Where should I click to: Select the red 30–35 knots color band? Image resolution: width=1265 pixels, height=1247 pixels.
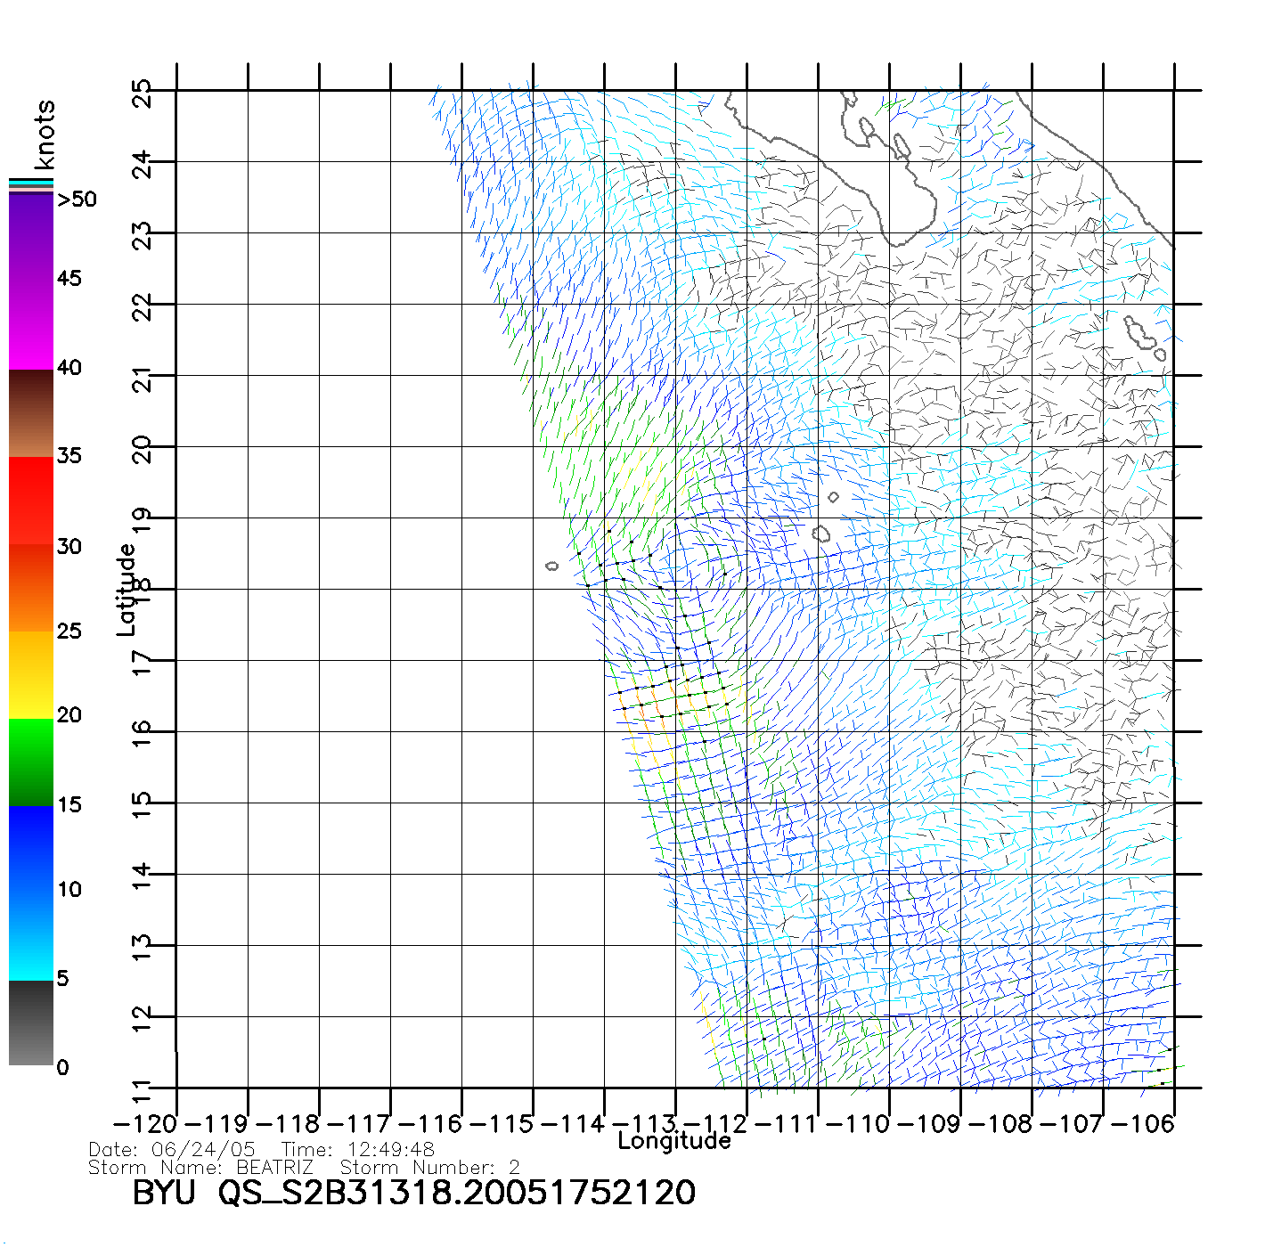[x=31, y=501]
